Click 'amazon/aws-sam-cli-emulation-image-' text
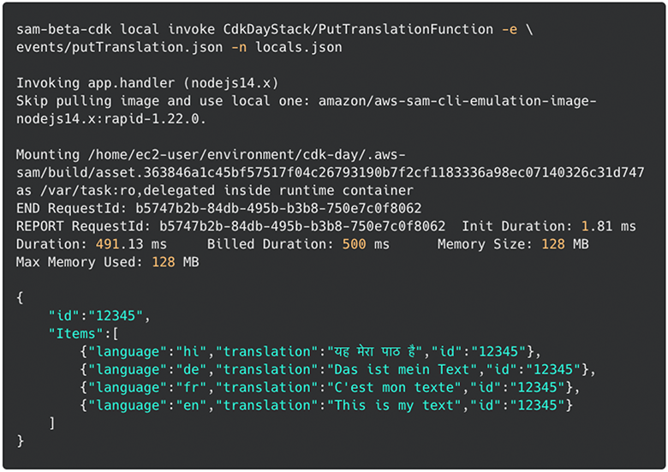 coord(457,101)
